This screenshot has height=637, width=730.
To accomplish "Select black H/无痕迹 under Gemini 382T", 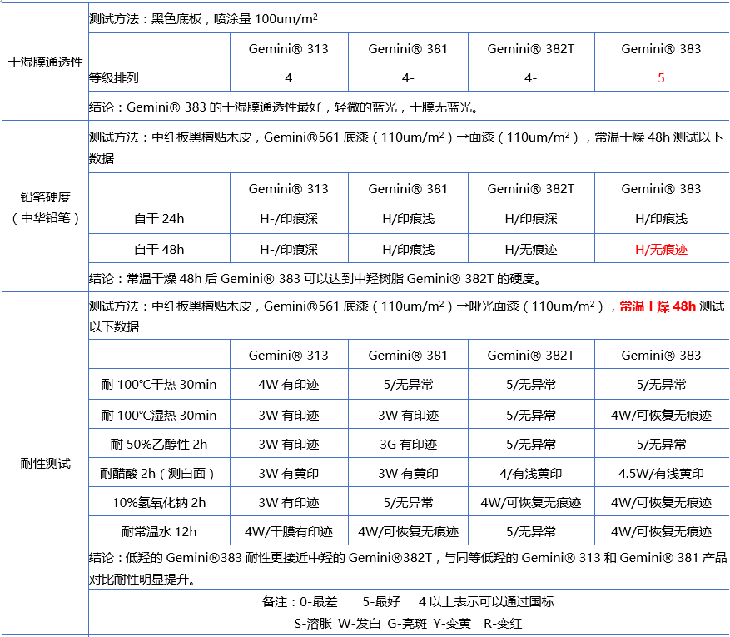I will point(531,250).
